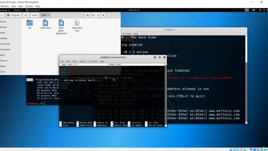Click scrollbar of the nano terminal window
The width and height of the screenshot is (268, 151).
pyautogui.click(x=166, y=95)
